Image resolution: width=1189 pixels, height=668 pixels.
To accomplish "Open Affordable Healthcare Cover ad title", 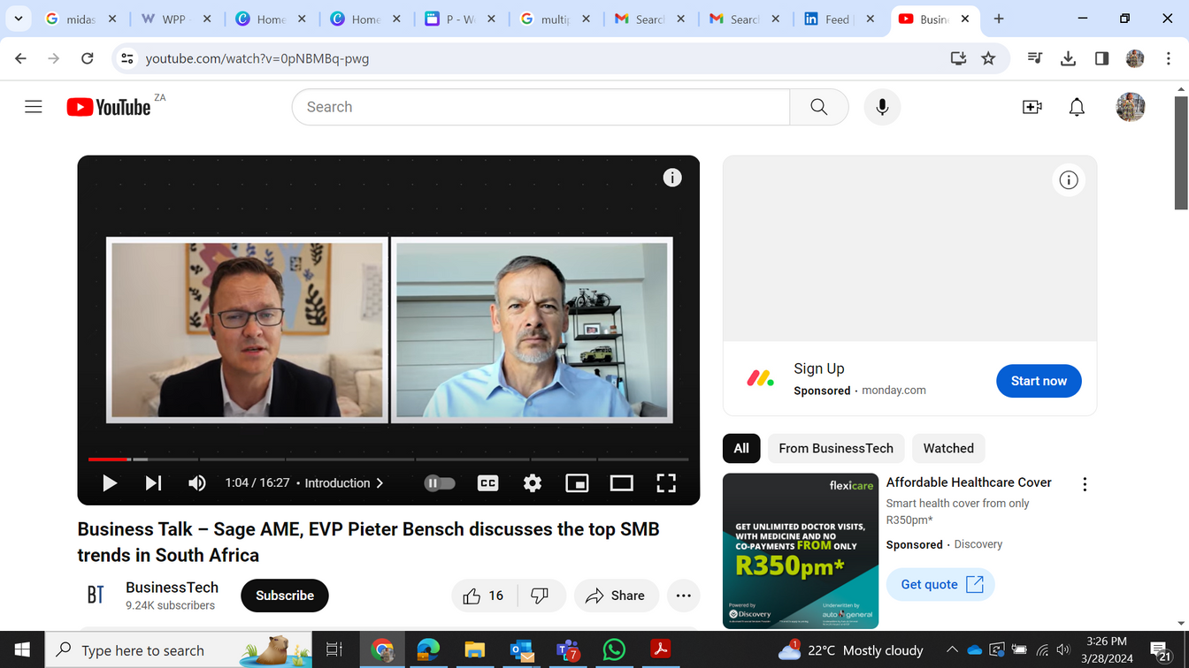I will pos(969,482).
